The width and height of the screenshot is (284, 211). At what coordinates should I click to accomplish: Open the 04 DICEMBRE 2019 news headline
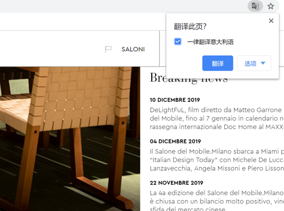217,160
